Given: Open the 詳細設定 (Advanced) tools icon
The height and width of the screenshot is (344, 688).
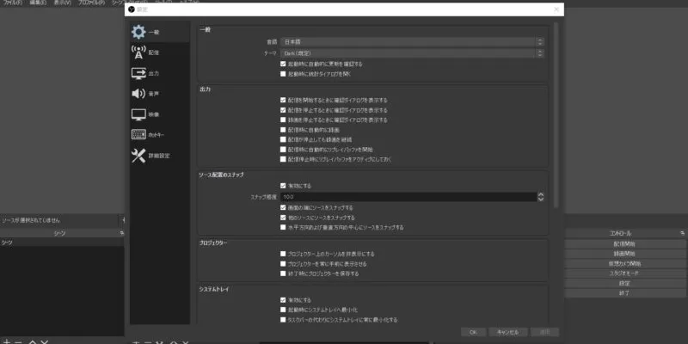Looking at the screenshot, I should point(138,156).
